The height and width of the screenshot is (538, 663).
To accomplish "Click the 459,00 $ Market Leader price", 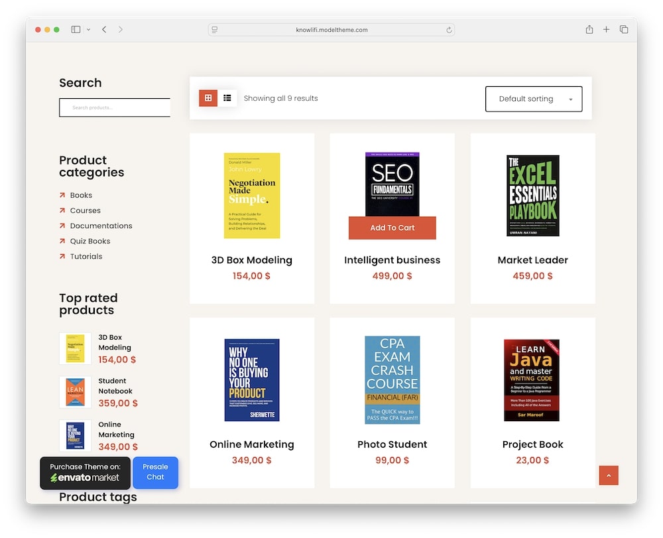I will [533, 276].
